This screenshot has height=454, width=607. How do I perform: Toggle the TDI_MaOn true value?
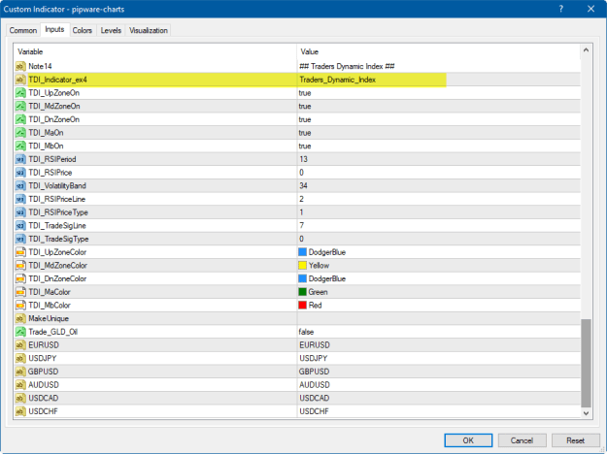[305, 133]
